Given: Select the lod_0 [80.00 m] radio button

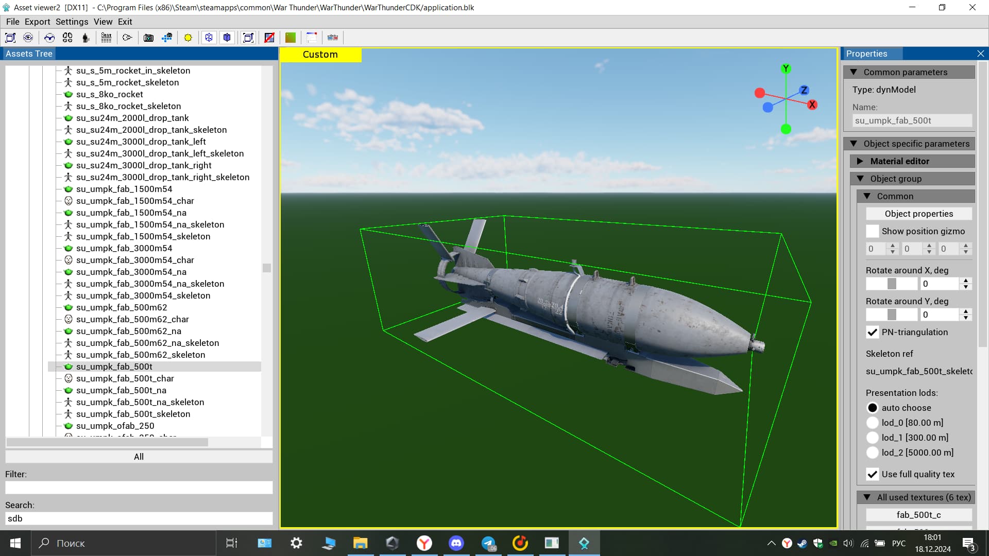Looking at the screenshot, I should pyautogui.click(x=872, y=423).
